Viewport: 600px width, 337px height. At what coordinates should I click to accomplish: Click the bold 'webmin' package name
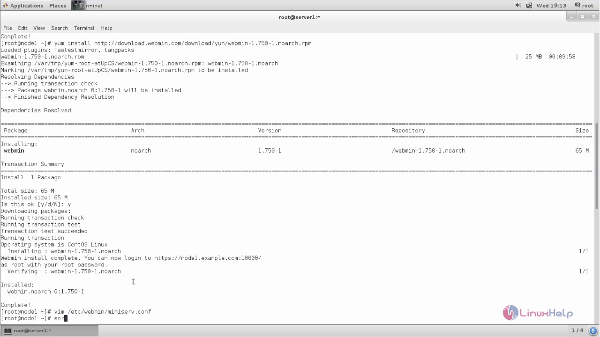(14, 151)
